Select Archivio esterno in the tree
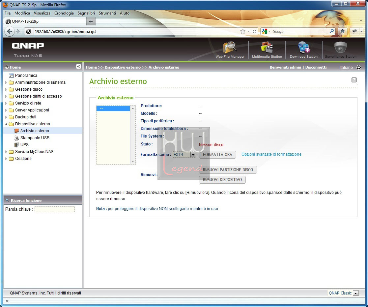 tap(35, 131)
